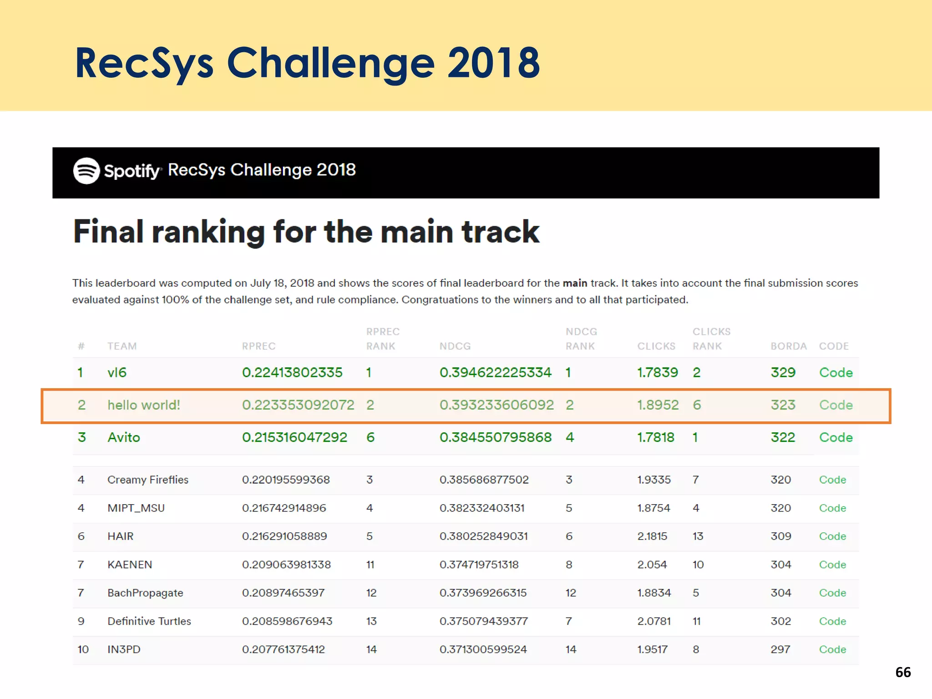Image resolution: width=932 pixels, height=699 pixels.
Task: Click the CODE column header
Action: tap(834, 346)
